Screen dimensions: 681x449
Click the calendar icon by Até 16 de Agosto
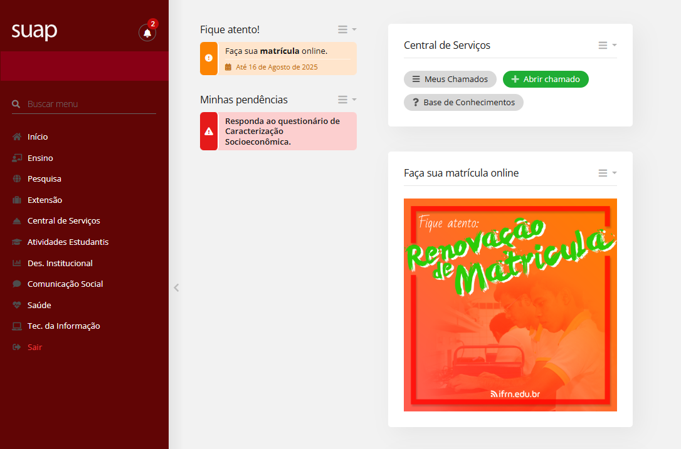point(228,67)
